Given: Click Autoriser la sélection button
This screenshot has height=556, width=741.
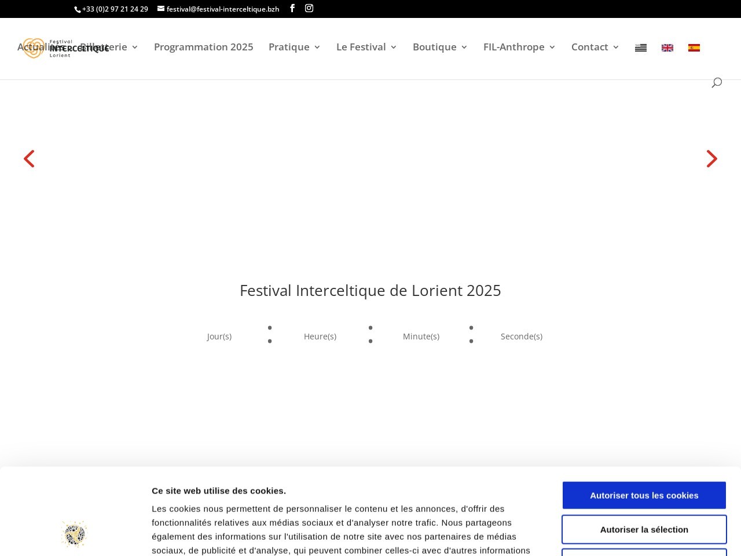Looking at the screenshot, I should click(644, 529).
